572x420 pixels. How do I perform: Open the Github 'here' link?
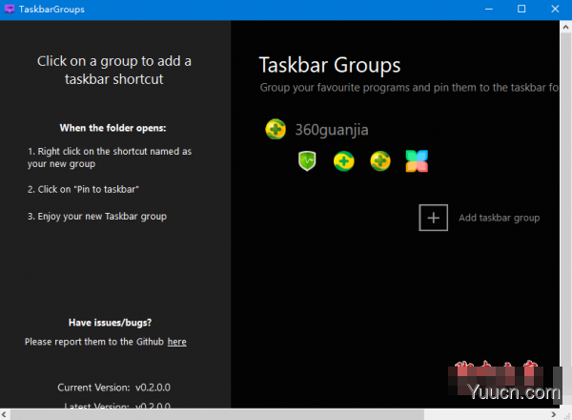177,342
